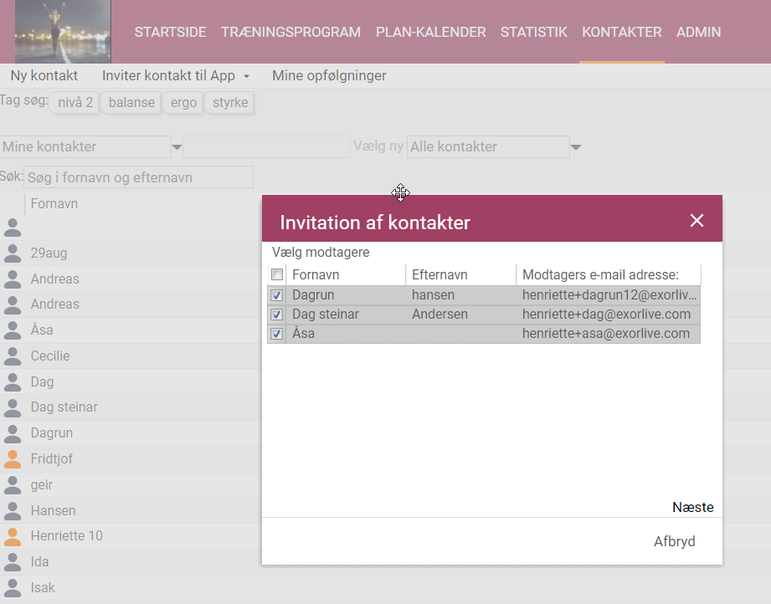Click the profile photo thumbnail in header
The width and height of the screenshot is (771, 604).
pyautogui.click(x=63, y=32)
